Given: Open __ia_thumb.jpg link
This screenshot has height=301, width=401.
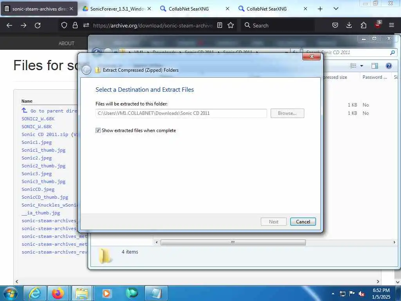Looking at the screenshot, I should [x=41, y=213].
